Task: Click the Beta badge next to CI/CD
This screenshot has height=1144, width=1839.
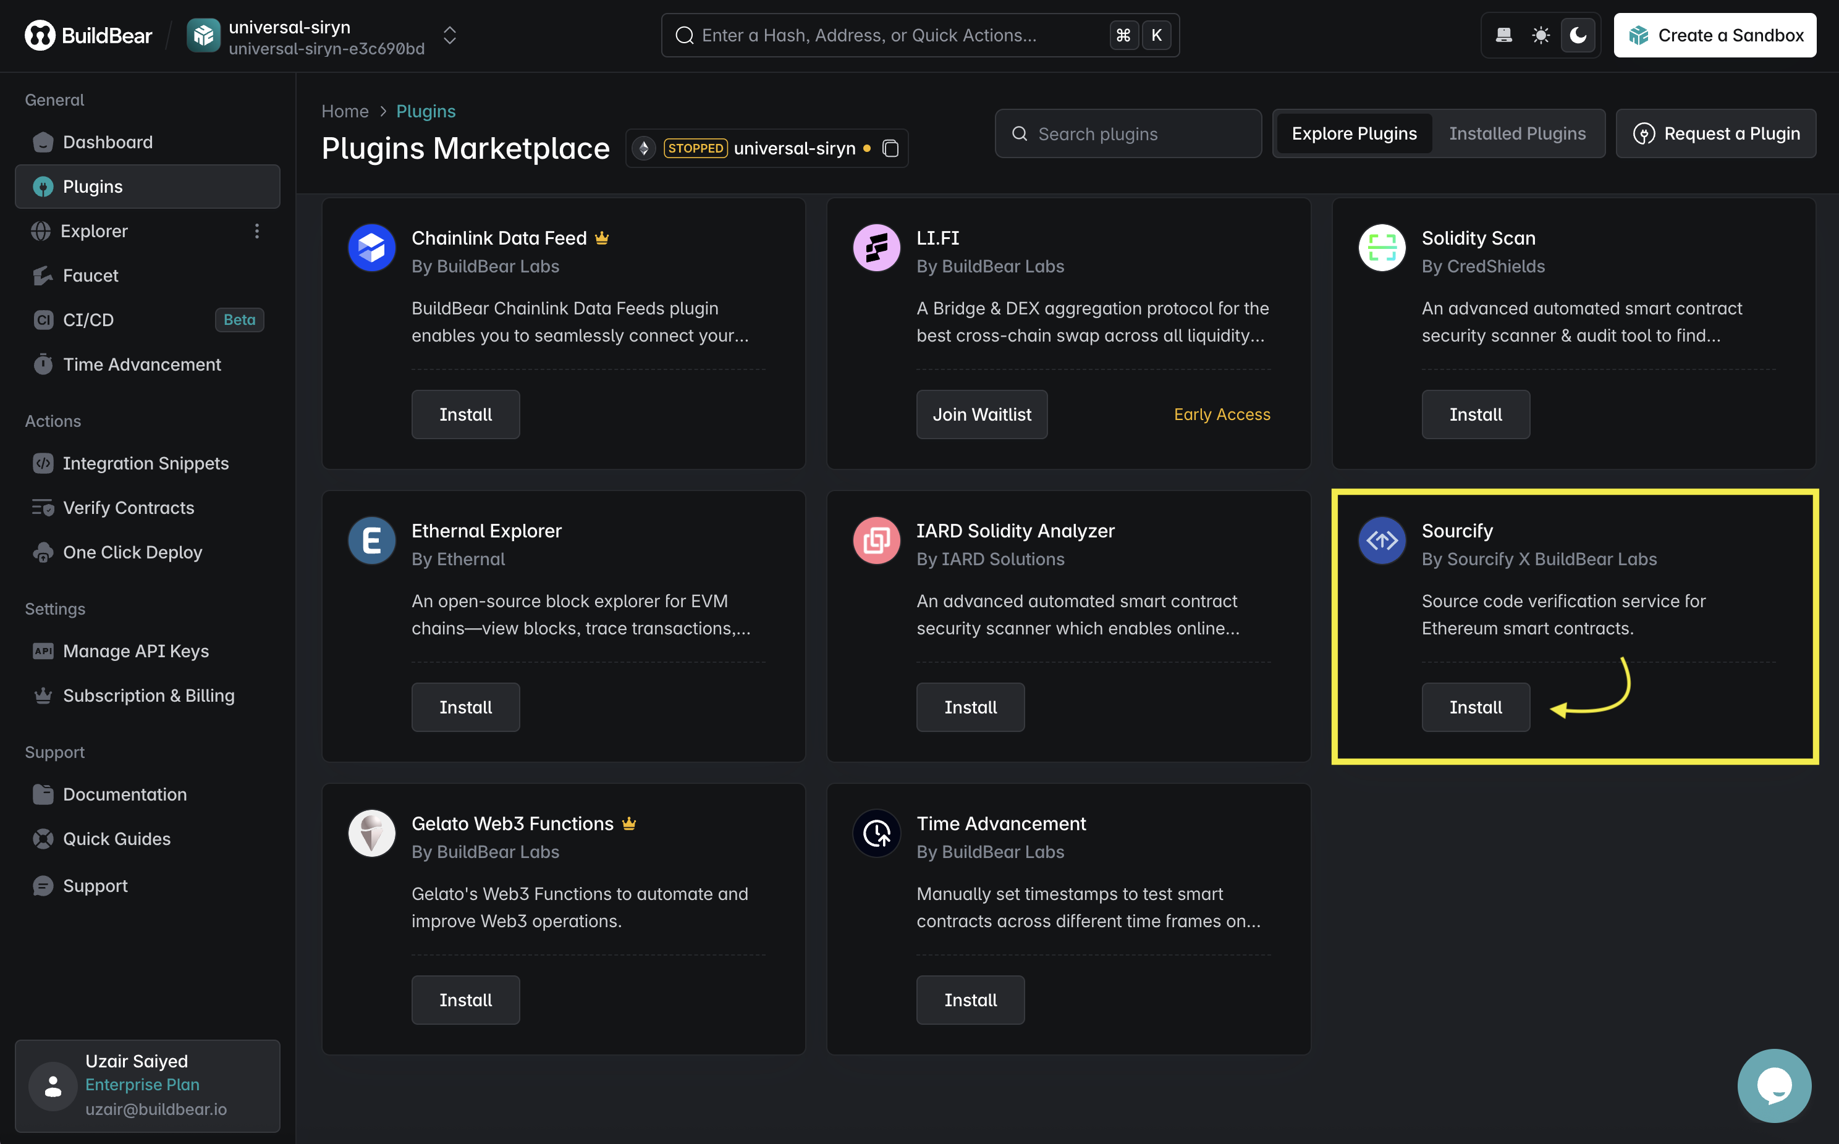Action: (x=239, y=320)
